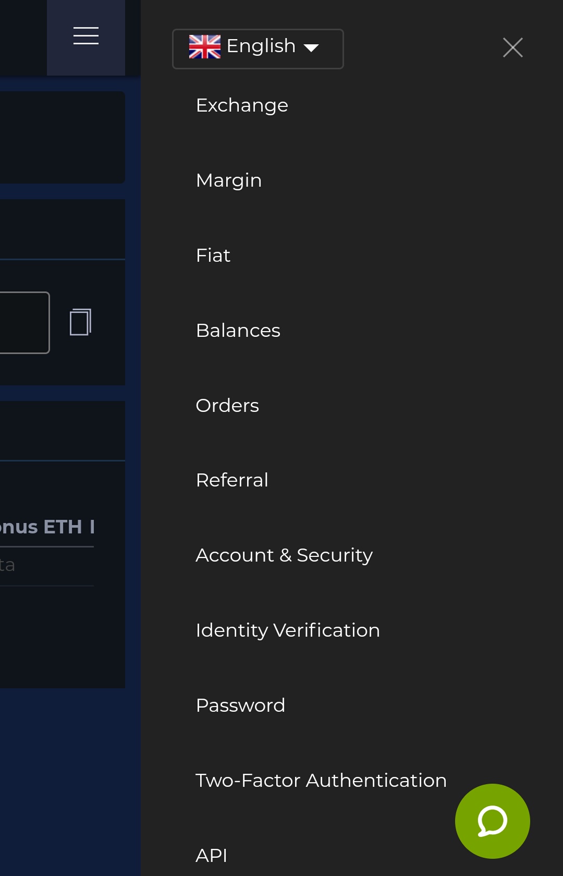Click the copy address icon
563x876 pixels.
[80, 322]
